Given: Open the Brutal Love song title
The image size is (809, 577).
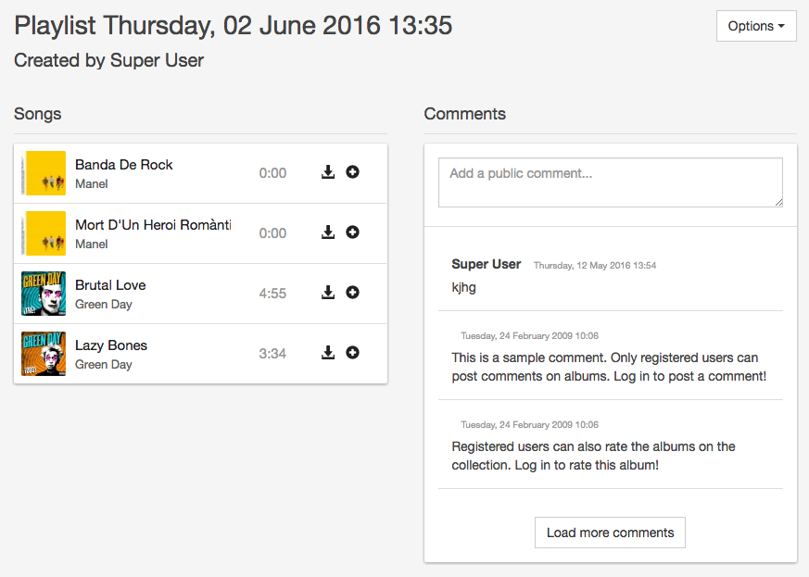Looking at the screenshot, I should pyautogui.click(x=110, y=285).
